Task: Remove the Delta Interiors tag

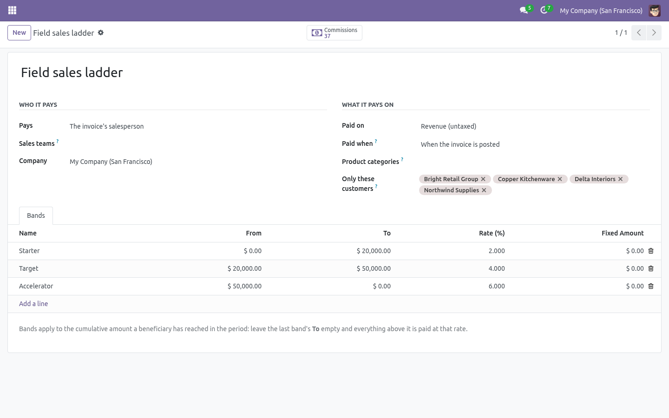Action: (x=620, y=179)
